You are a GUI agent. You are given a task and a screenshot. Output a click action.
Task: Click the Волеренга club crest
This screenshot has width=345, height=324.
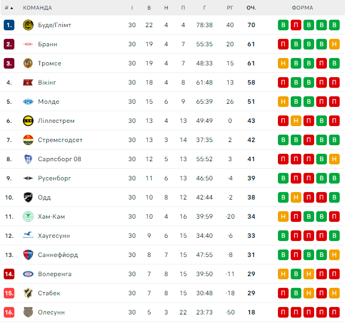click(x=28, y=274)
